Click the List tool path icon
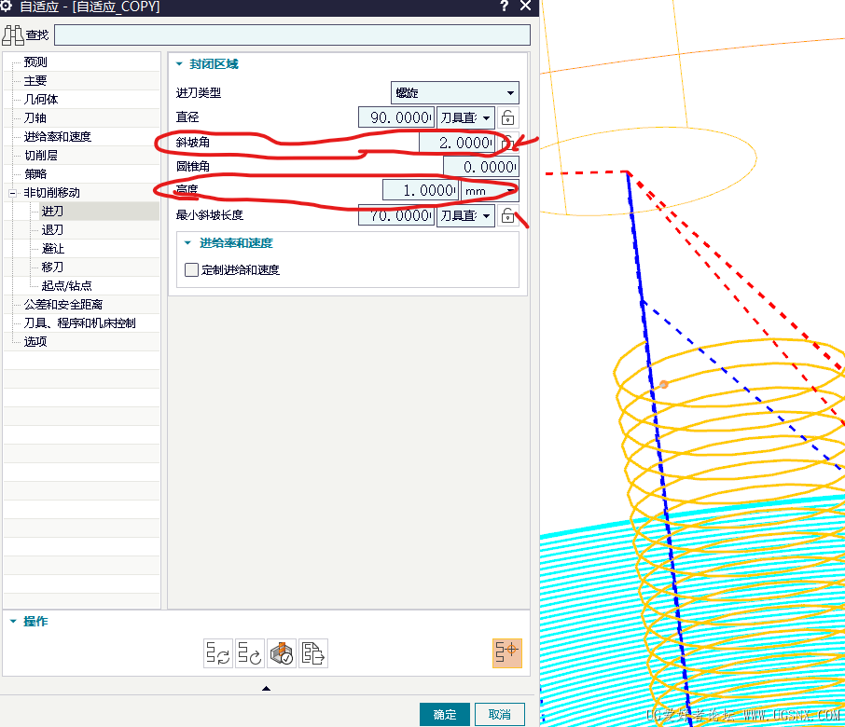Viewport: 845px width, 727px height. 313,653
